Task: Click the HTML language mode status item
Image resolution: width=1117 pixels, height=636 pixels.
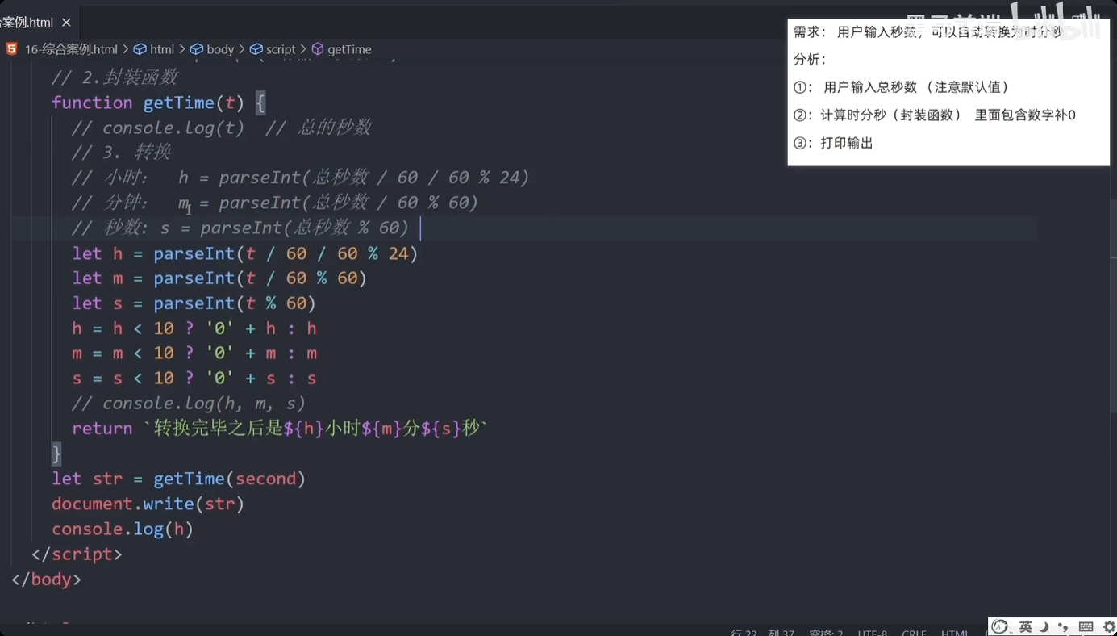Action: click(955, 633)
